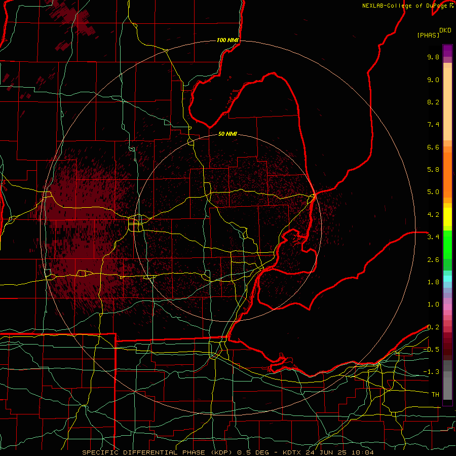Click the DKD legend unit label
Viewport: 456px width, 456px height.
point(445,30)
